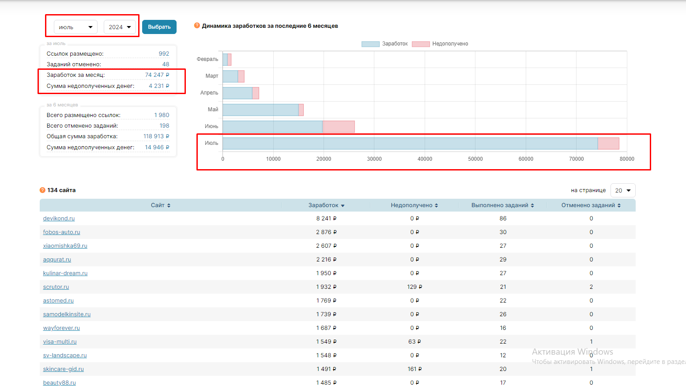Click the blue Заработок bar for Май
Screen dimensions: 686x386
pos(260,110)
